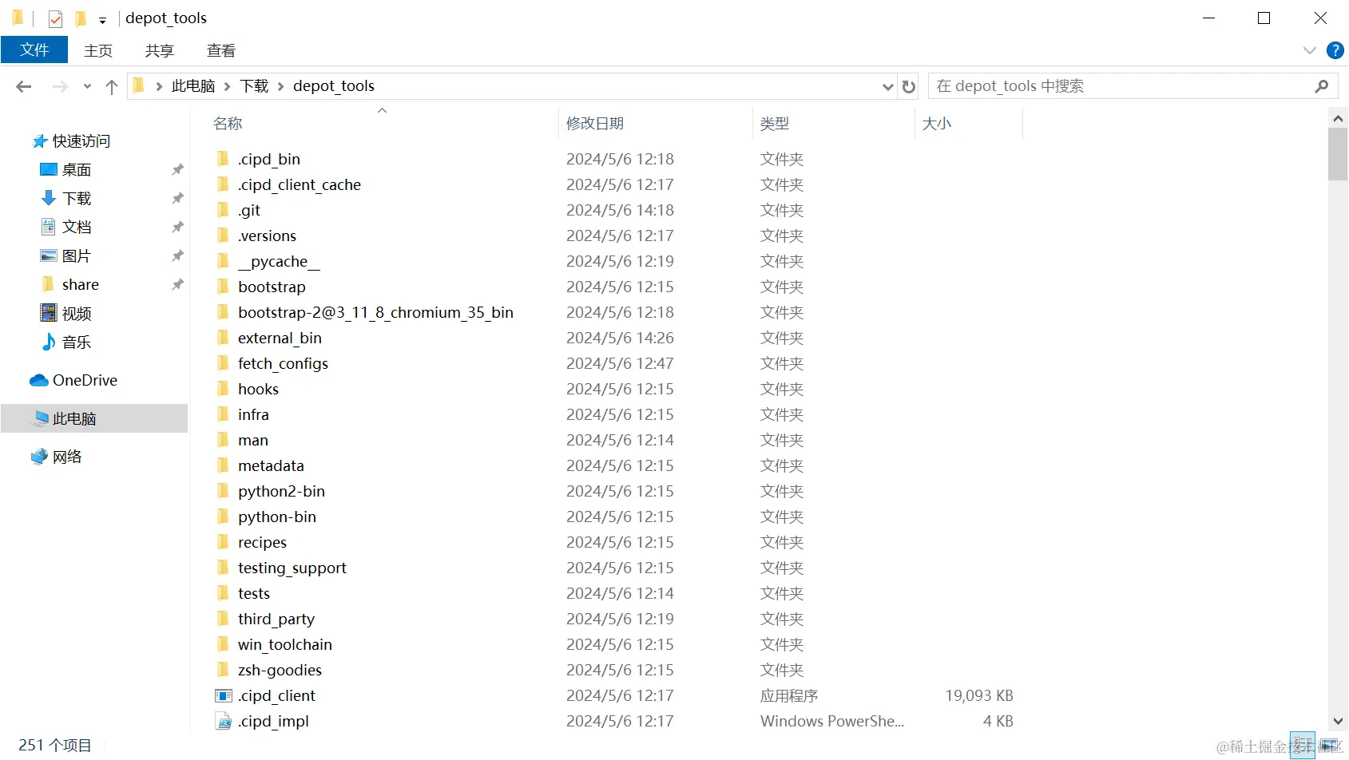Switch to the 主页 ribbon tab
Image resolution: width=1349 pixels, height=760 pixels.
tap(98, 50)
